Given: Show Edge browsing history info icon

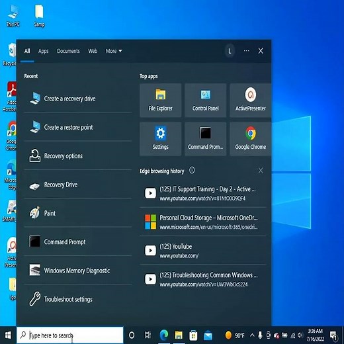Looking at the screenshot, I should pyautogui.click(x=192, y=170).
